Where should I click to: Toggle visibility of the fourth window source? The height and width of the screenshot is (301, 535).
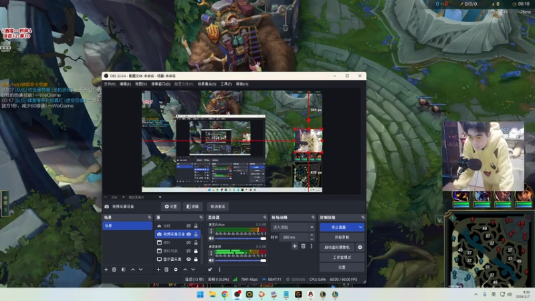[189, 251]
